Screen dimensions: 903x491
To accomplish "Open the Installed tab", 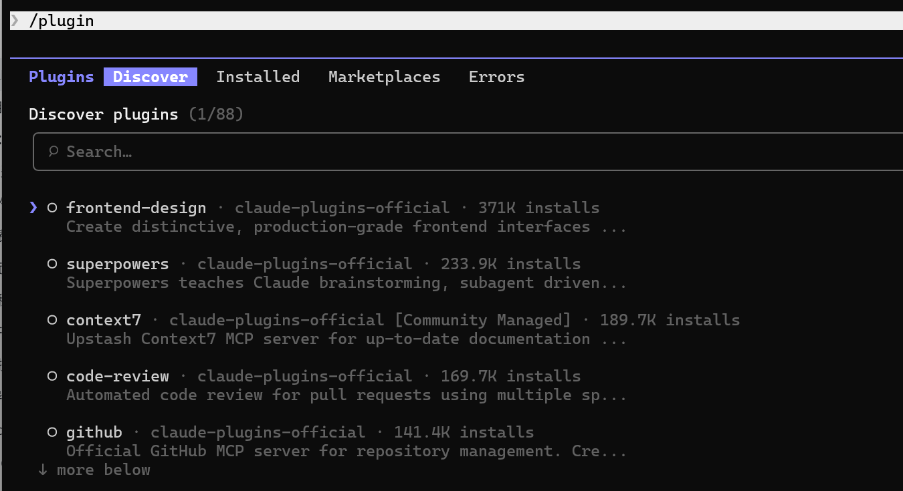I will pyautogui.click(x=258, y=77).
